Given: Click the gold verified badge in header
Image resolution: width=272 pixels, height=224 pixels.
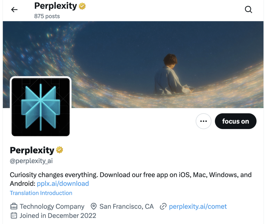Looking at the screenshot, I should point(82,6).
